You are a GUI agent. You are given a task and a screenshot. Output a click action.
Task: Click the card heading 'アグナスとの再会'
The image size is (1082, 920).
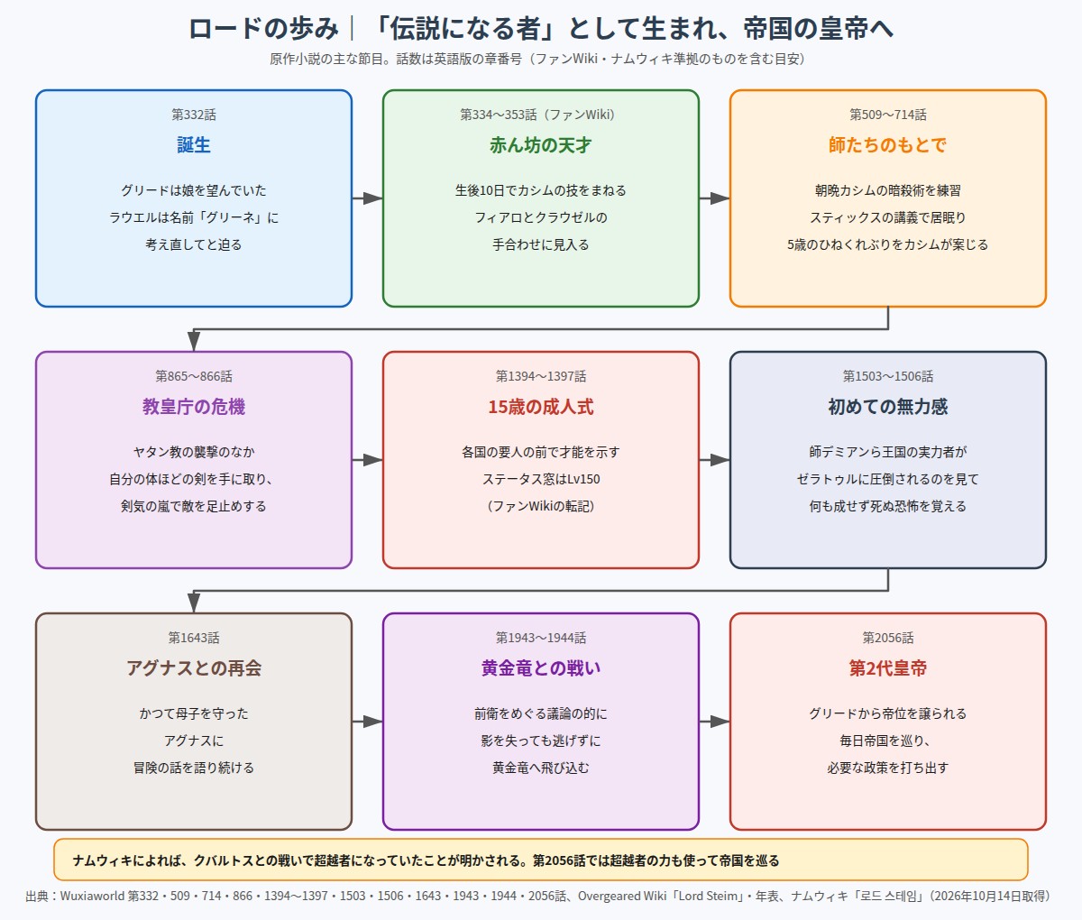pyautogui.click(x=194, y=668)
